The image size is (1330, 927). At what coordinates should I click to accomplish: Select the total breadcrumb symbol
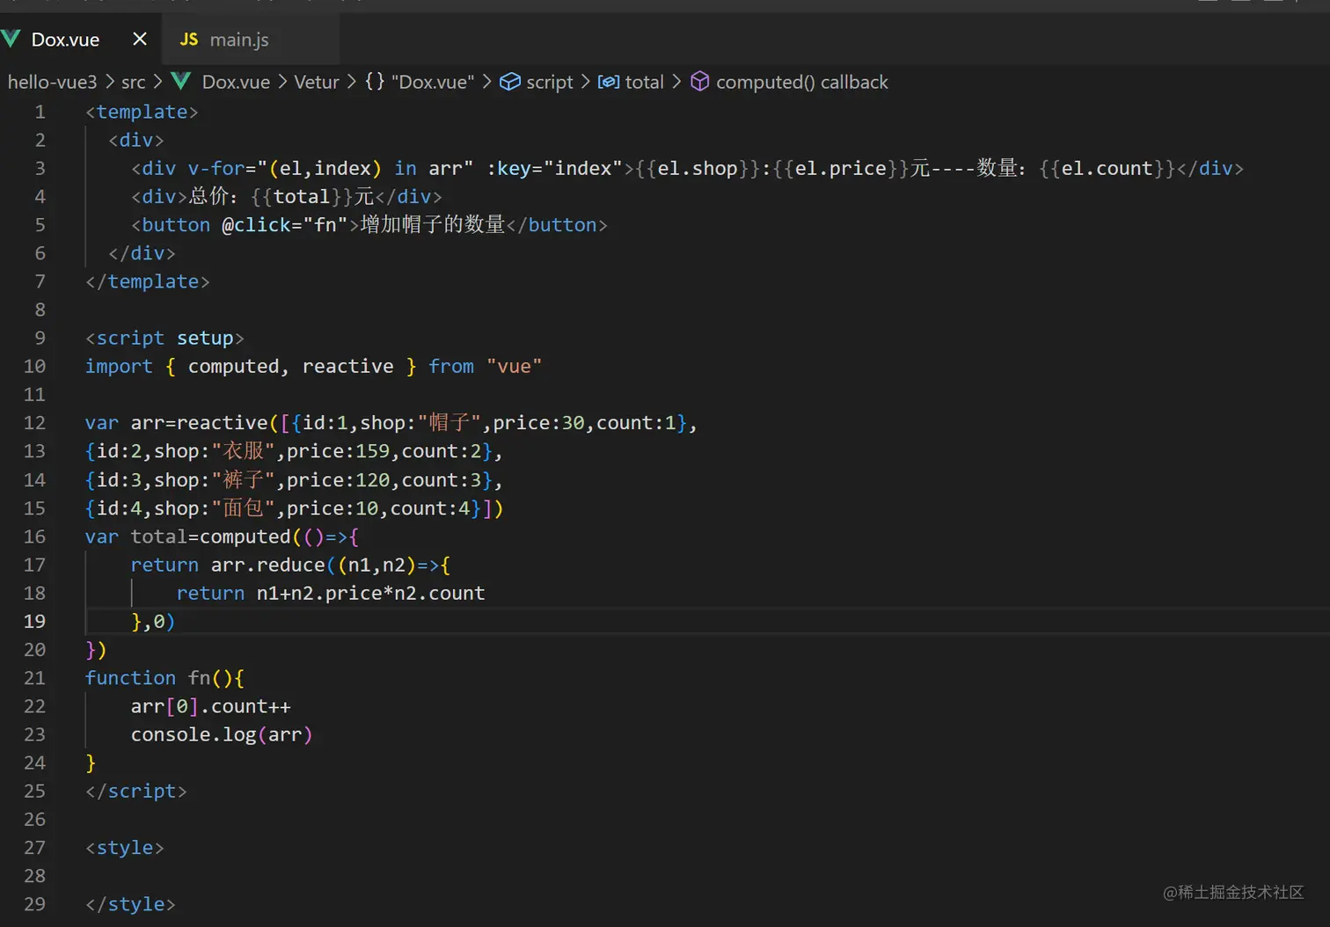645,82
